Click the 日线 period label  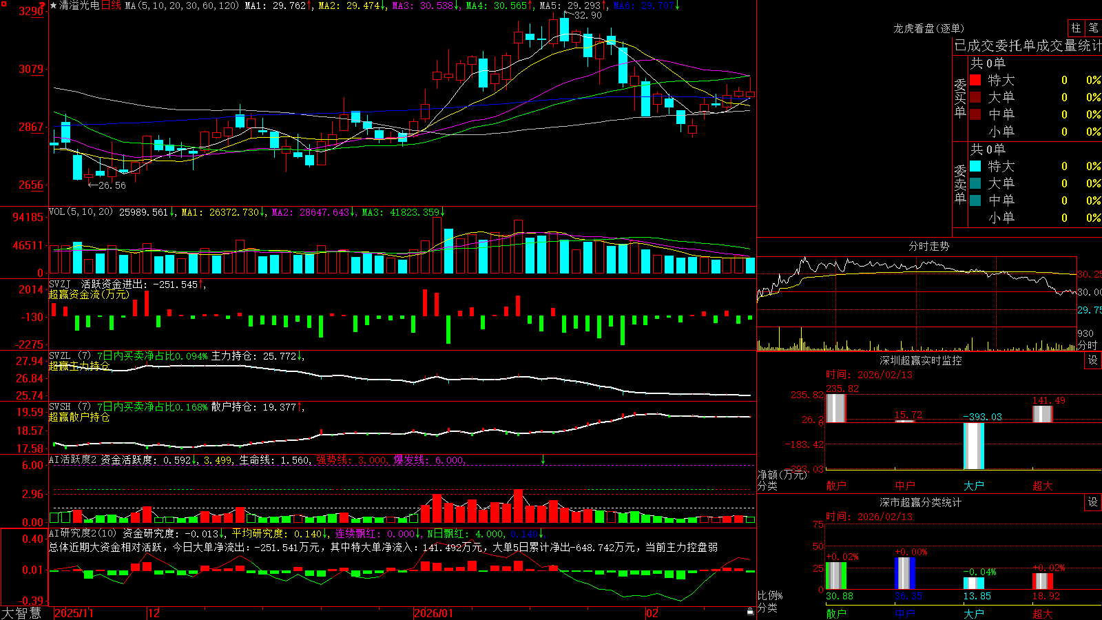point(111,6)
